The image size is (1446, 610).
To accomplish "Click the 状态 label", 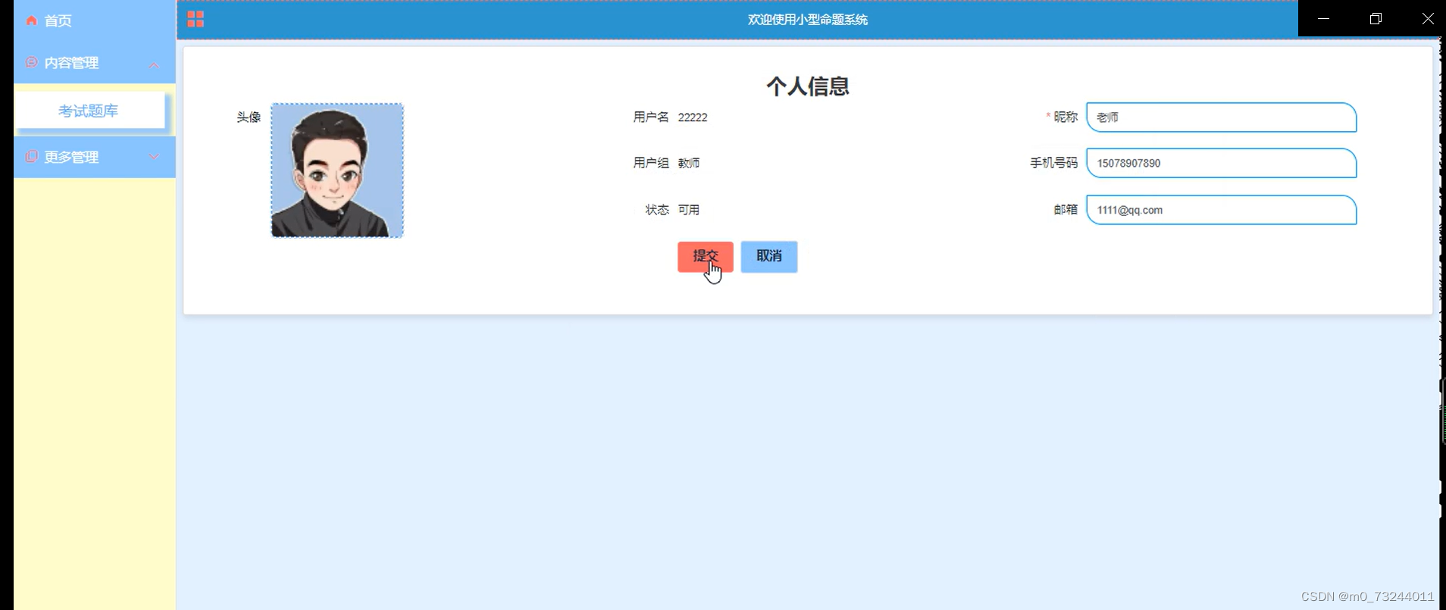I will [x=657, y=210].
